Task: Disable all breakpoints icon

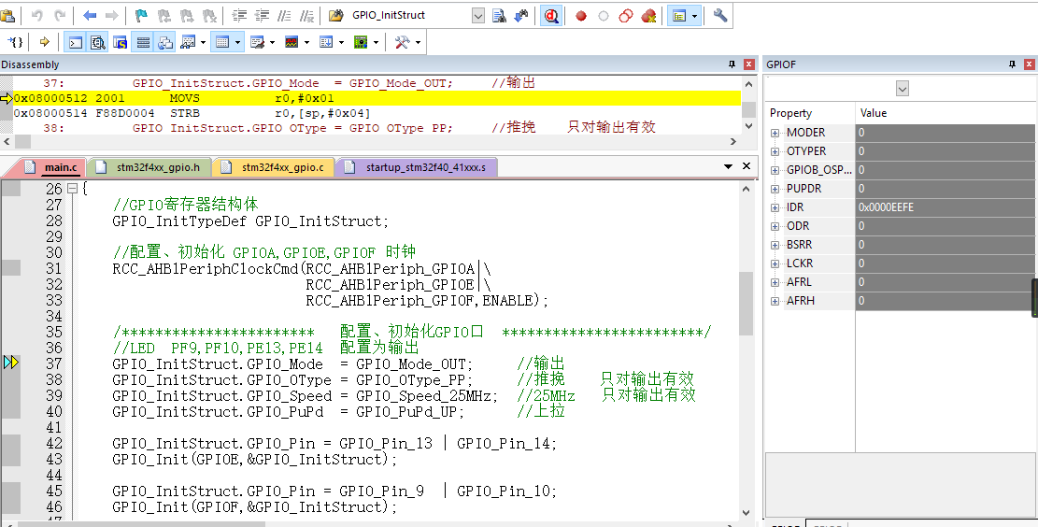Action: click(626, 15)
